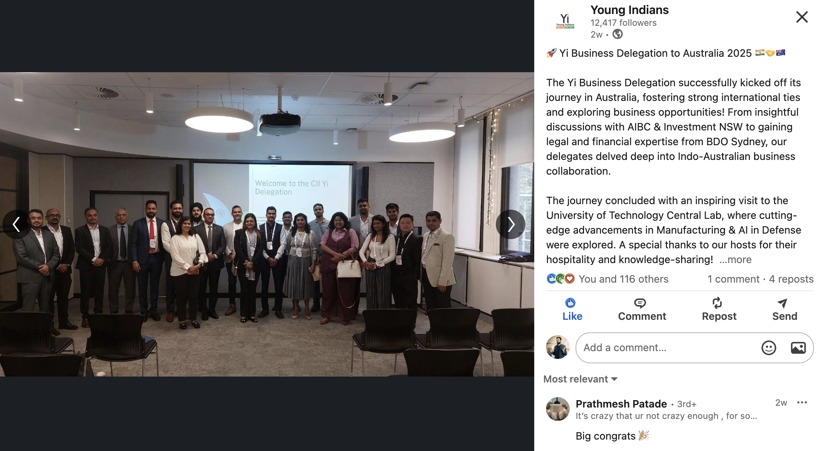View reactions from You and 116 others

tap(623, 279)
